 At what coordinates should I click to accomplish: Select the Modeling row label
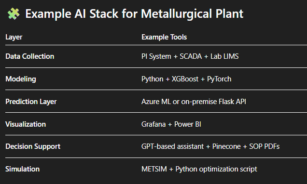21,79
